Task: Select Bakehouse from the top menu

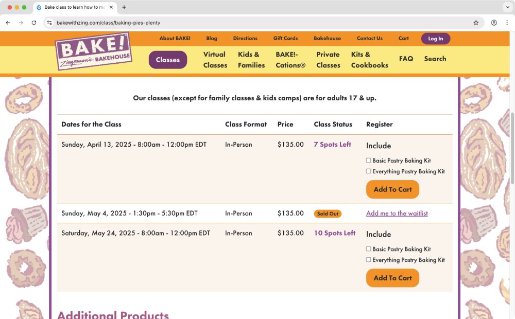Action: 328,38
